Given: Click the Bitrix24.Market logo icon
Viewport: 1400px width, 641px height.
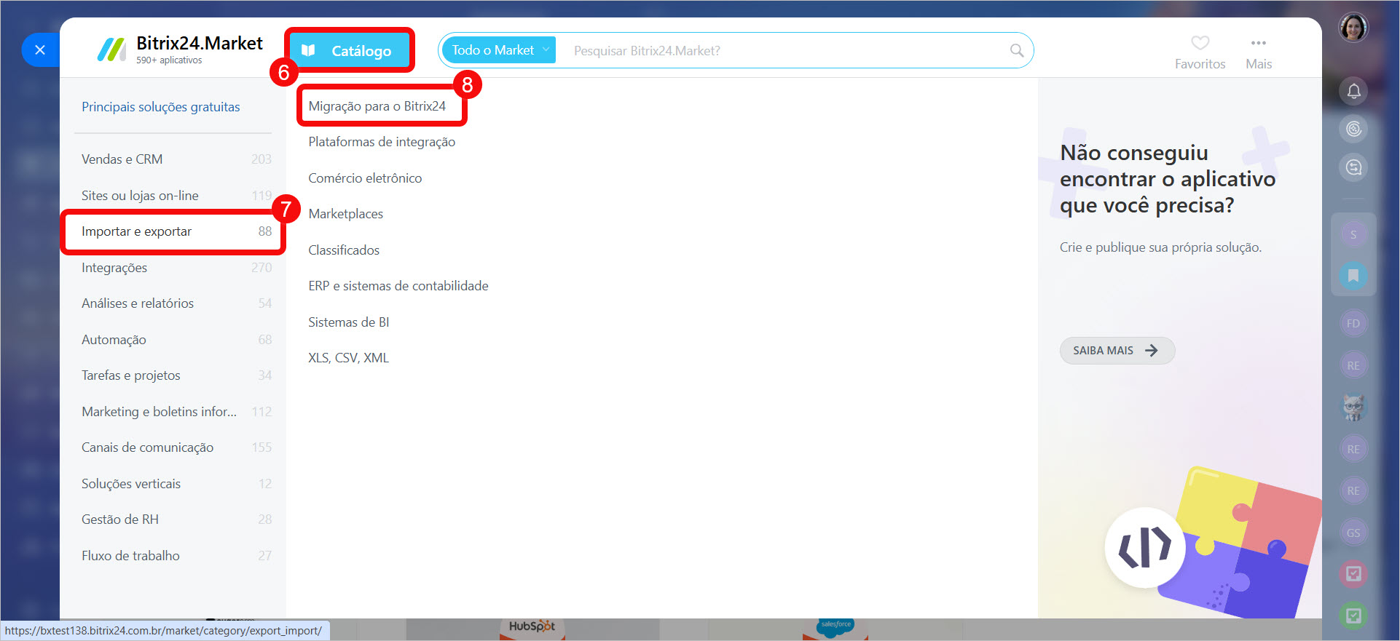Looking at the screenshot, I should point(112,49).
